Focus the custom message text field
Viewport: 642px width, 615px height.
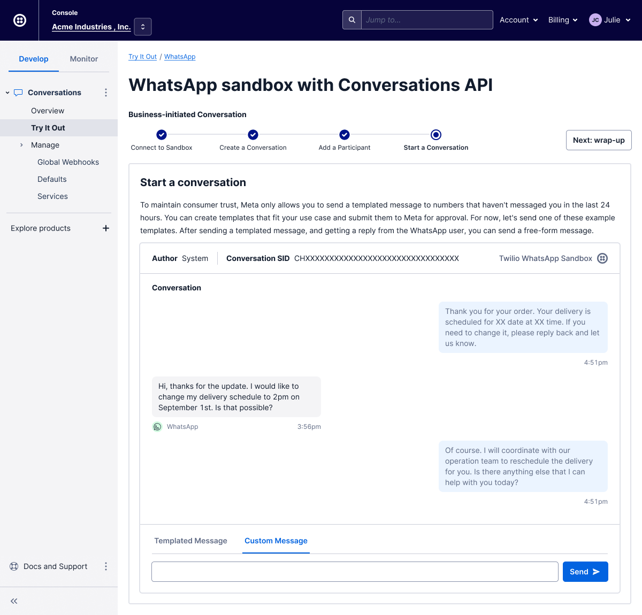(x=355, y=572)
